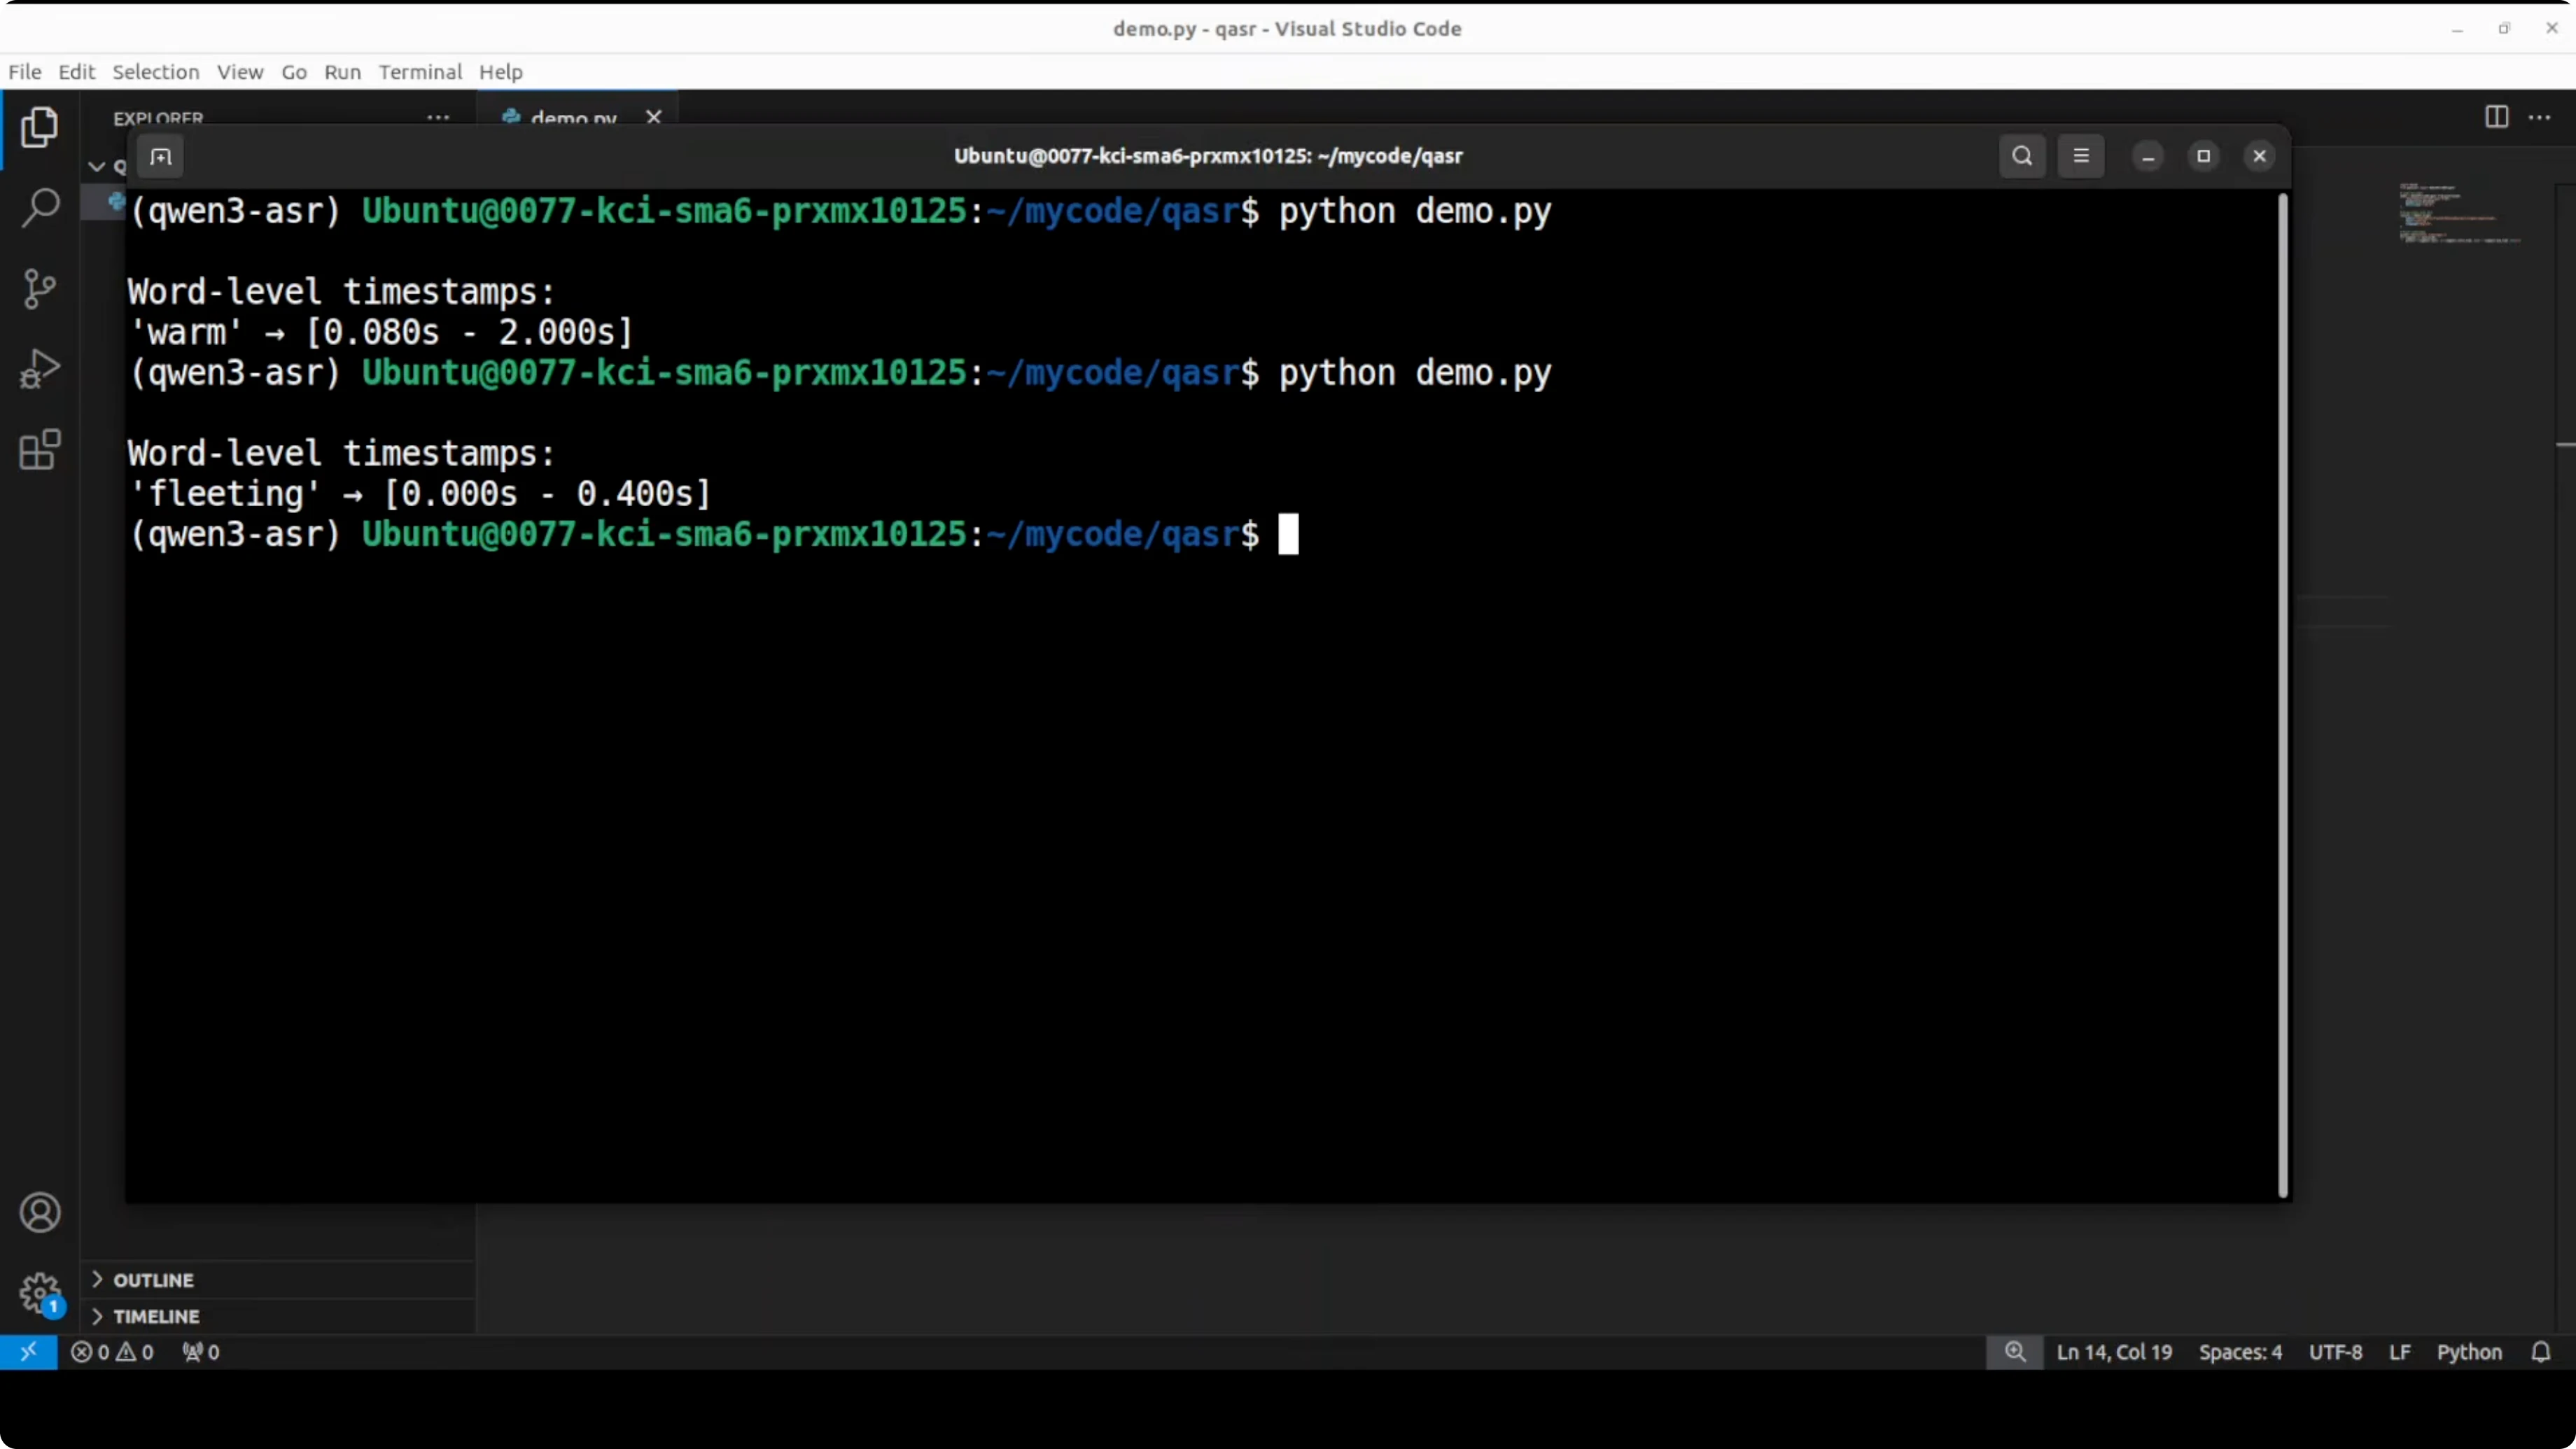2576x1449 pixels.
Task: Open the Explorer view in activity bar
Action: coord(39,127)
